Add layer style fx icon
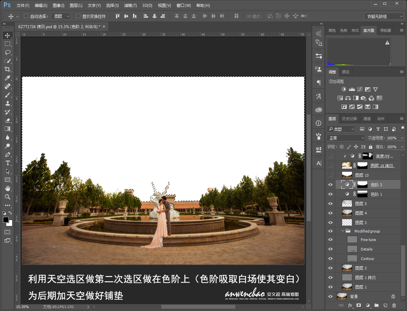407x311 pixels. (350, 305)
